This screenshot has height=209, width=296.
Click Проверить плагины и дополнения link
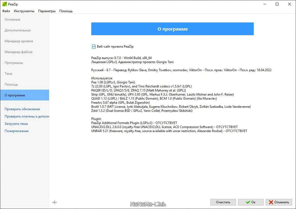point(27,116)
